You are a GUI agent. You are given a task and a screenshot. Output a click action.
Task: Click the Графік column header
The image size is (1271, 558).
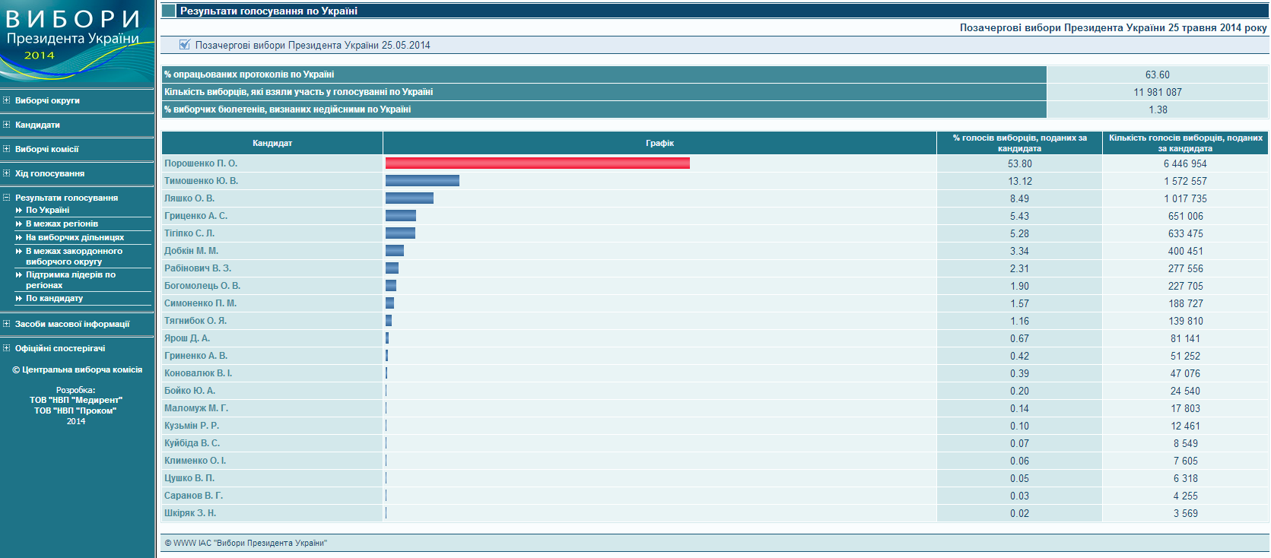(x=659, y=143)
